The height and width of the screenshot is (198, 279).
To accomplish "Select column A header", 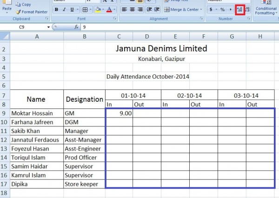I will [x=37, y=36].
